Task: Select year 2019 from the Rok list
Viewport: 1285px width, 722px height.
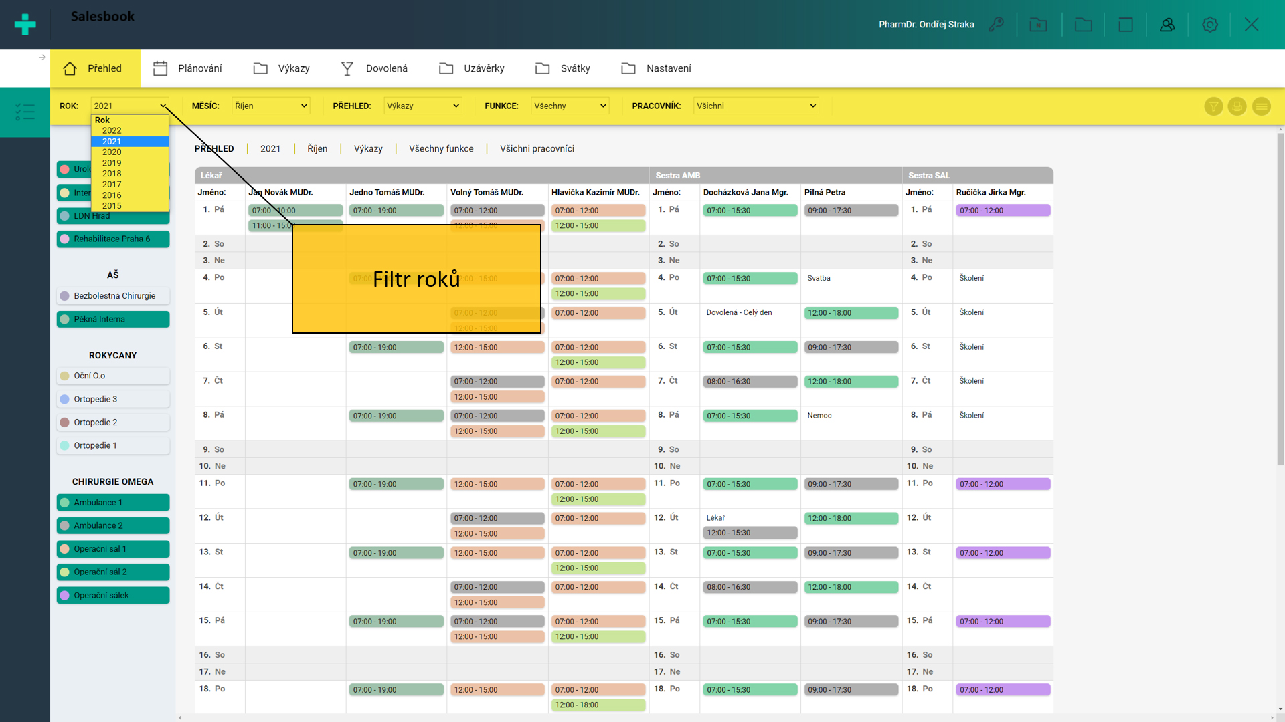Action: pyautogui.click(x=112, y=163)
